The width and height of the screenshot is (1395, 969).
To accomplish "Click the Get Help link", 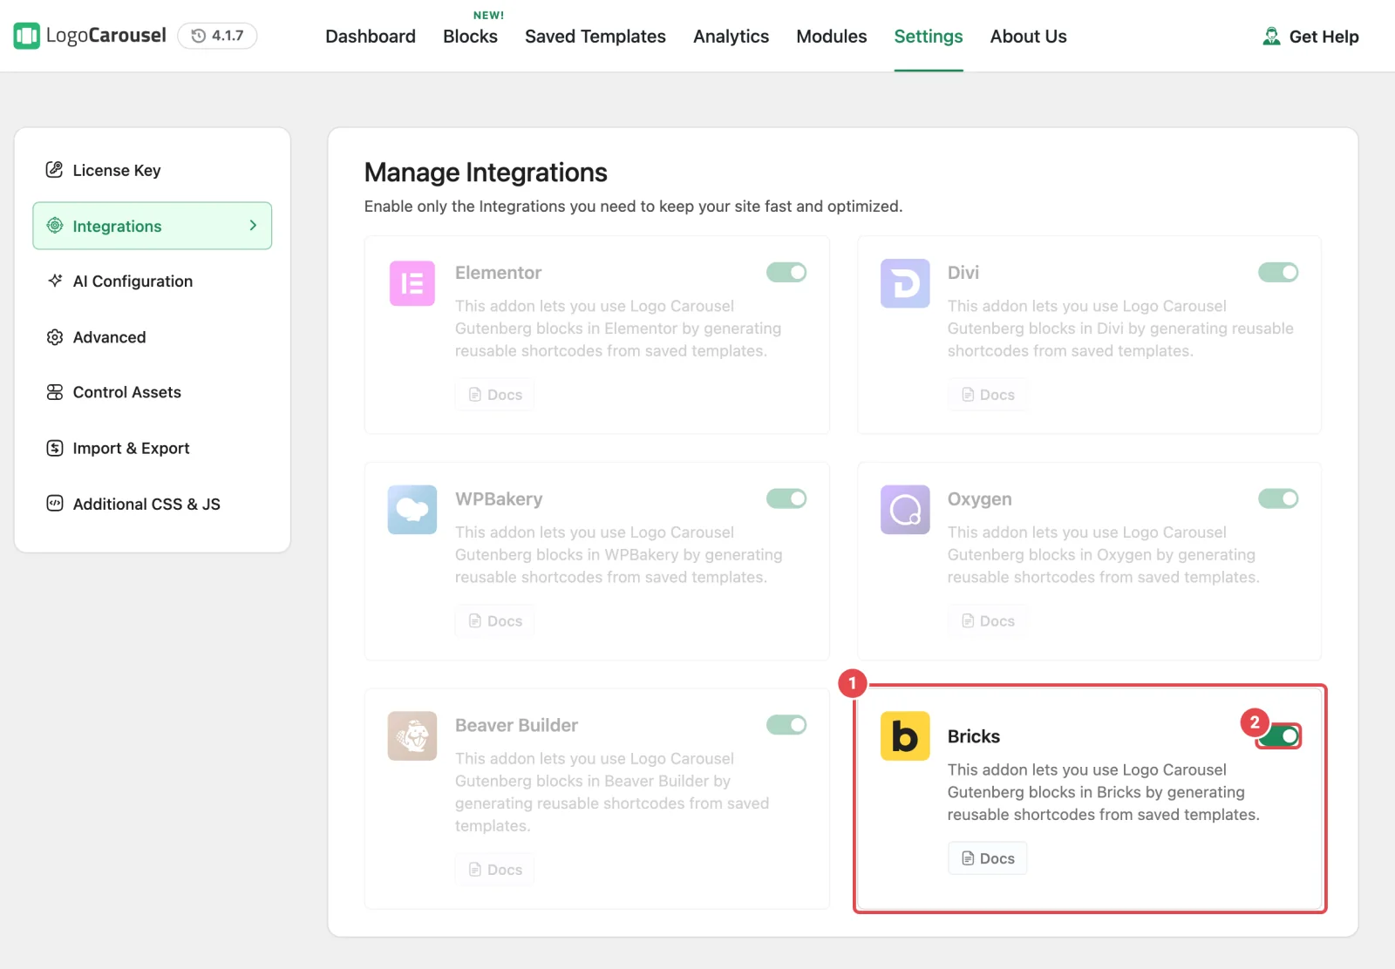I will pos(1310,37).
